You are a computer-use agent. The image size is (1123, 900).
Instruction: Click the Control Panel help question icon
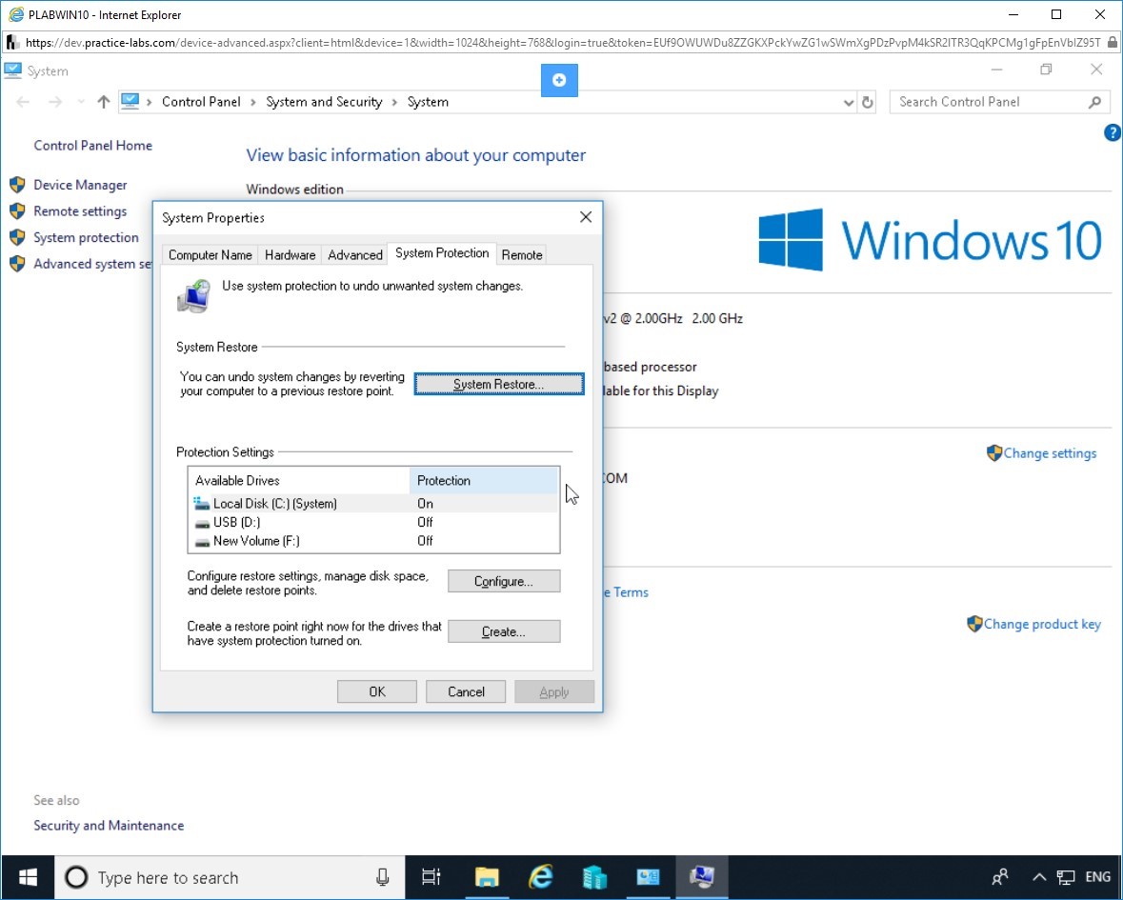click(x=1113, y=132)
